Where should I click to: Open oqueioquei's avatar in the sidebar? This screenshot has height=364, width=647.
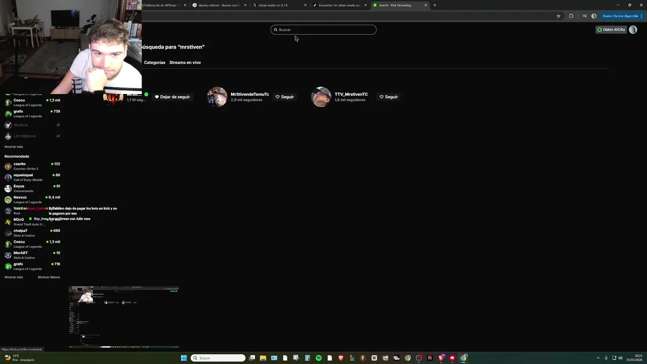pos(8,177)
